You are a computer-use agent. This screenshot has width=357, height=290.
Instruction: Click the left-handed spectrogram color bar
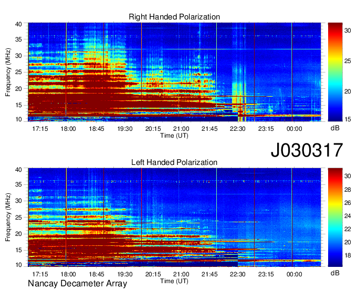[335, 217]
